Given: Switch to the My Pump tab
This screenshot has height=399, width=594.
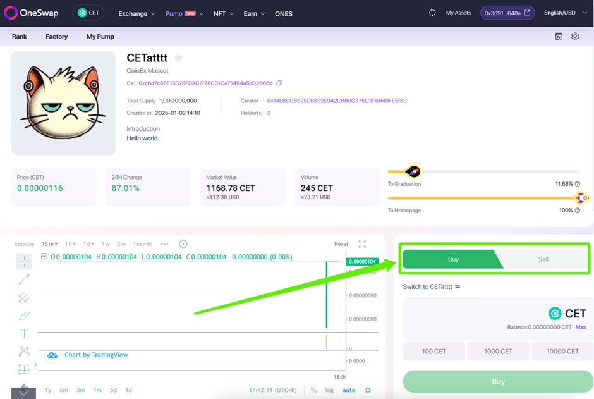Looking at the screenshot, I should [100, 37].
